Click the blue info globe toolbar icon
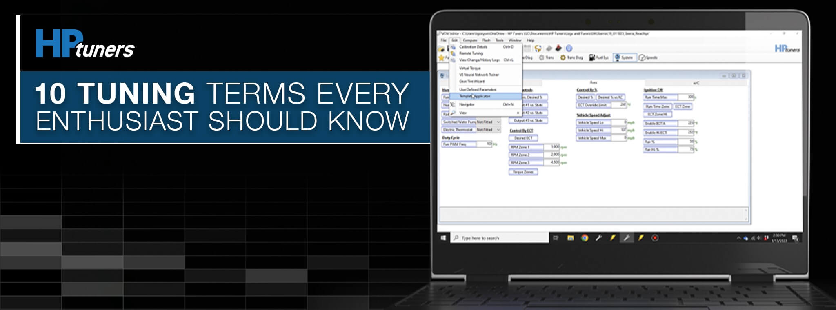 click(569, 49)
